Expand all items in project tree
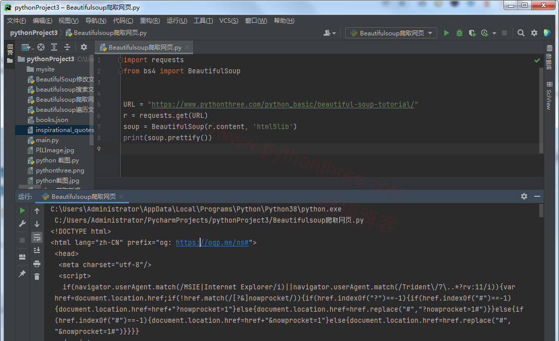Screen dimensions: 559x341 (x=54, y=47)
